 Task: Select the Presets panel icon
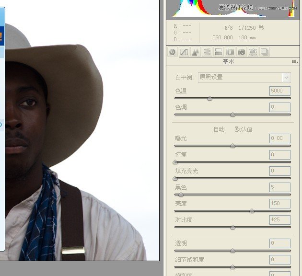(253, 52)
